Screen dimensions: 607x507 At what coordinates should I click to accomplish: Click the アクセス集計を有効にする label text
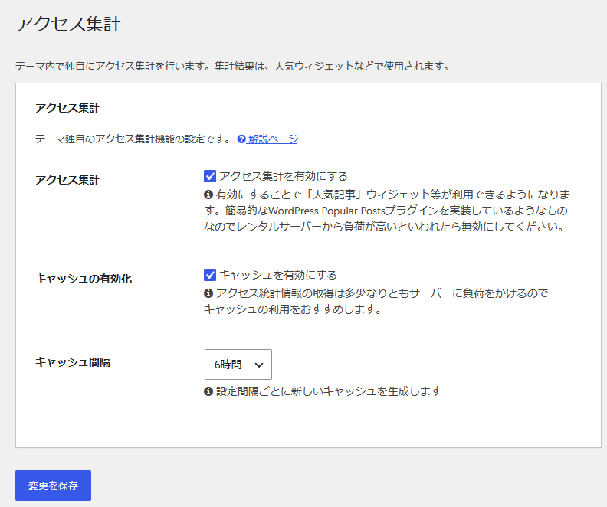click(x=284, y=176)
